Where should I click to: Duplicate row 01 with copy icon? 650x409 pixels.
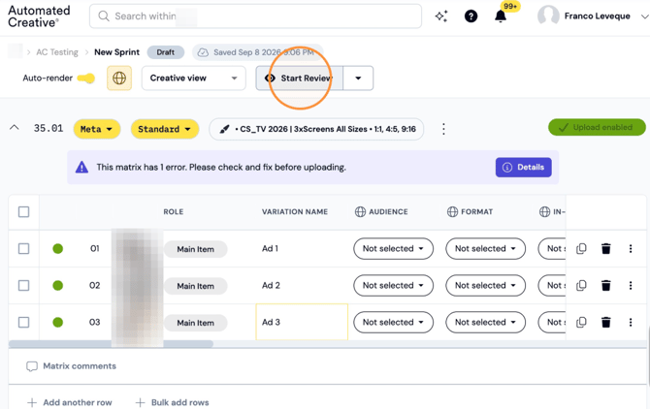click(x=581, y=249)
